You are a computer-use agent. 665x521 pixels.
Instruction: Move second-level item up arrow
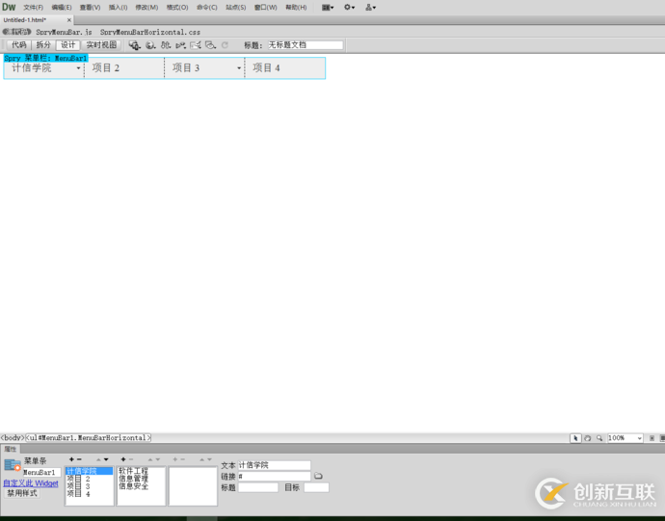click(150, 459)
